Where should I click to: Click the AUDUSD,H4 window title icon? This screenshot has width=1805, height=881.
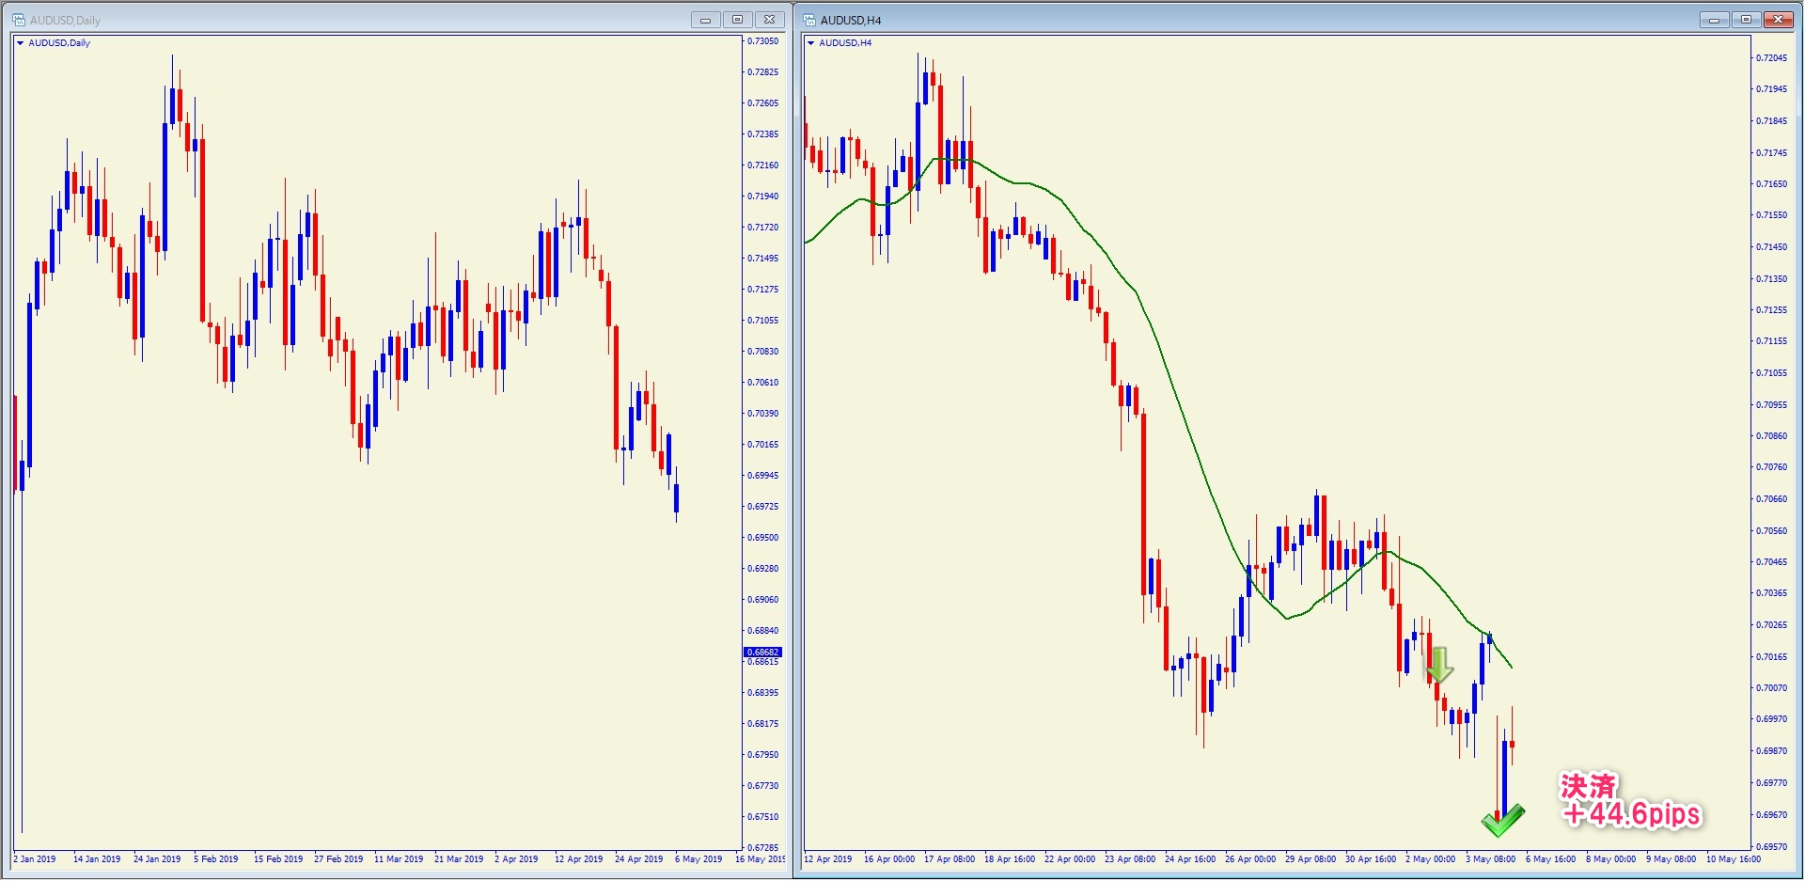coord(808,20)
